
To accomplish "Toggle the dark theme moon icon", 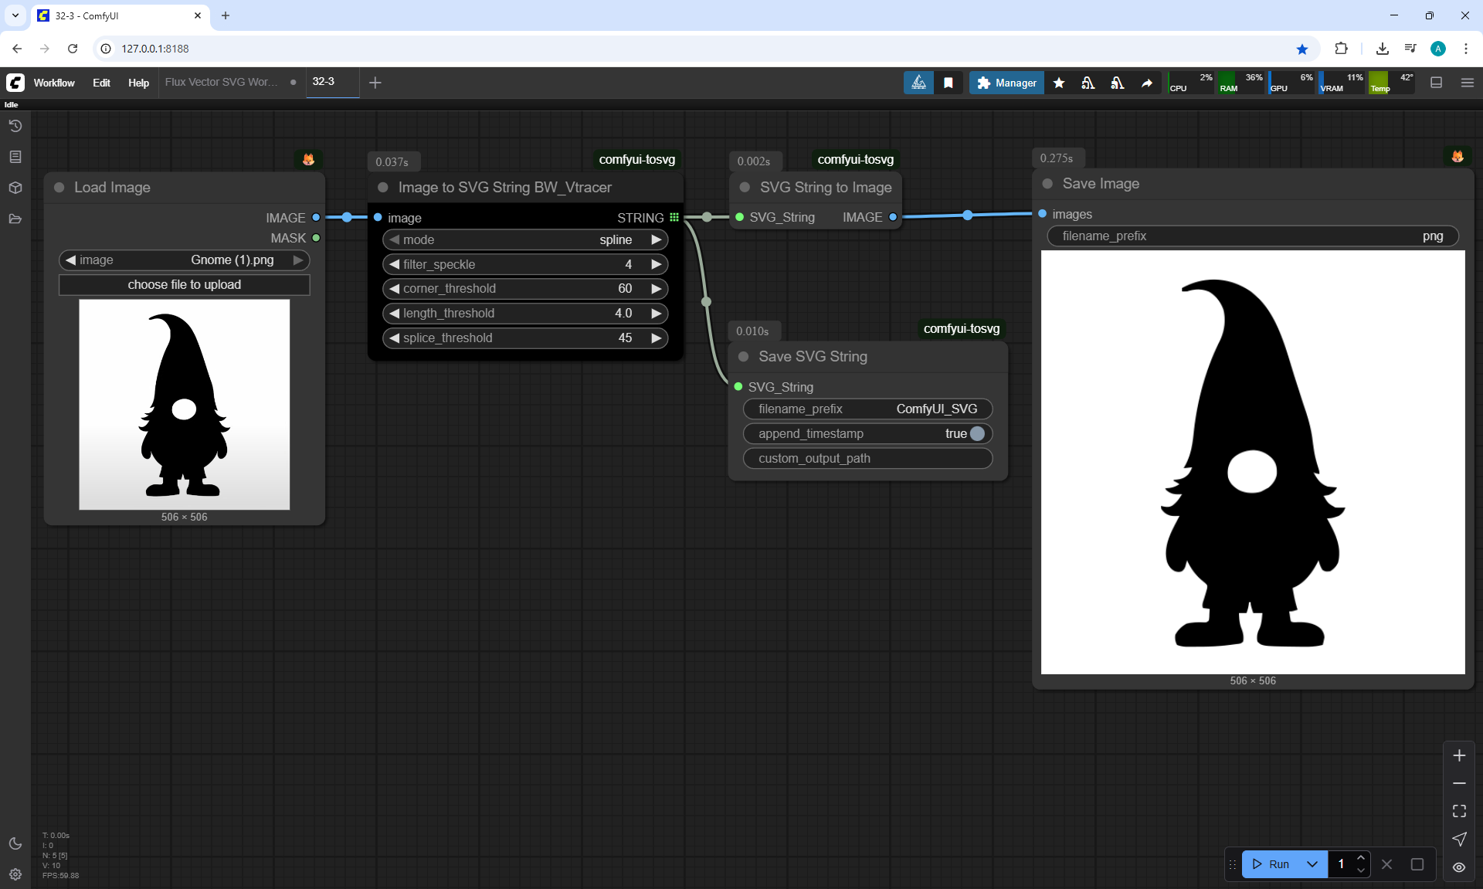I will pos(15,843).
